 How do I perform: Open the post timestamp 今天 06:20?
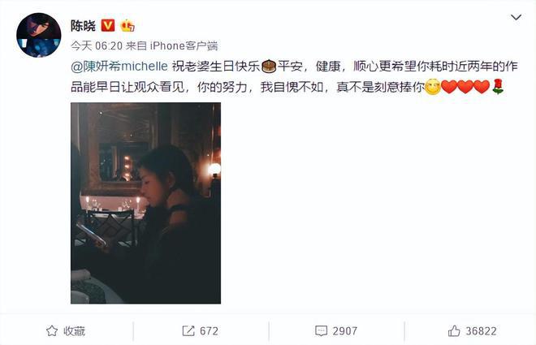coord(97,45)
